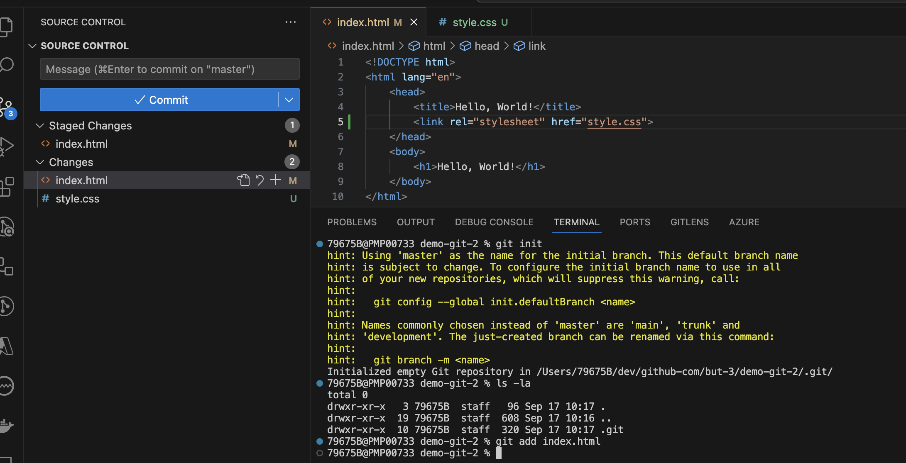The width and height of the screenshot is (906, 463).
Task: Click 'git add index.html' terminal command
Action: click(x=548, y=441)
